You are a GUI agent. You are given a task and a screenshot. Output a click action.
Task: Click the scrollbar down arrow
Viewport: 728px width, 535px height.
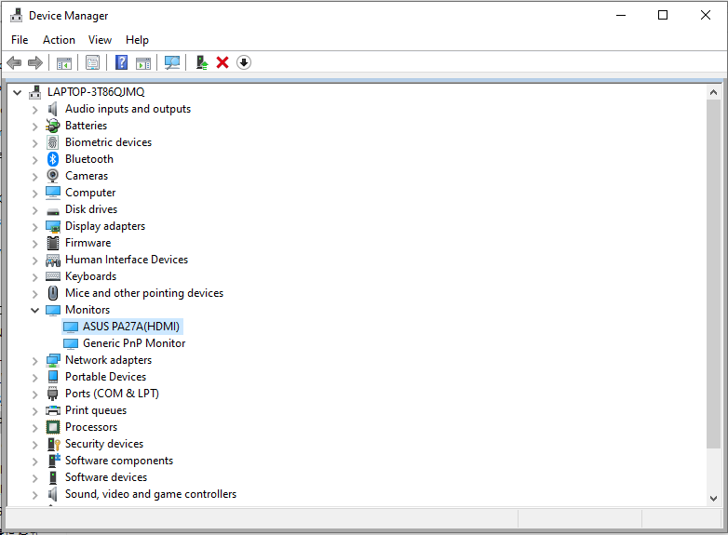(714, 499)
